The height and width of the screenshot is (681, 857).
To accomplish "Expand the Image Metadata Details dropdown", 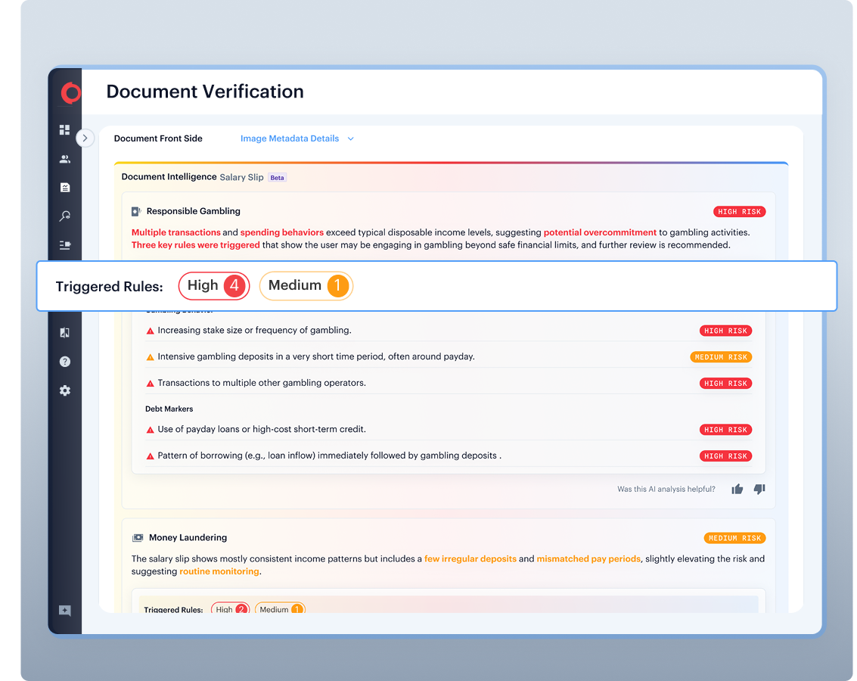I will [297, 138].
